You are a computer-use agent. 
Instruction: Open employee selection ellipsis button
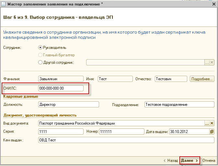[x=207, y=62]
